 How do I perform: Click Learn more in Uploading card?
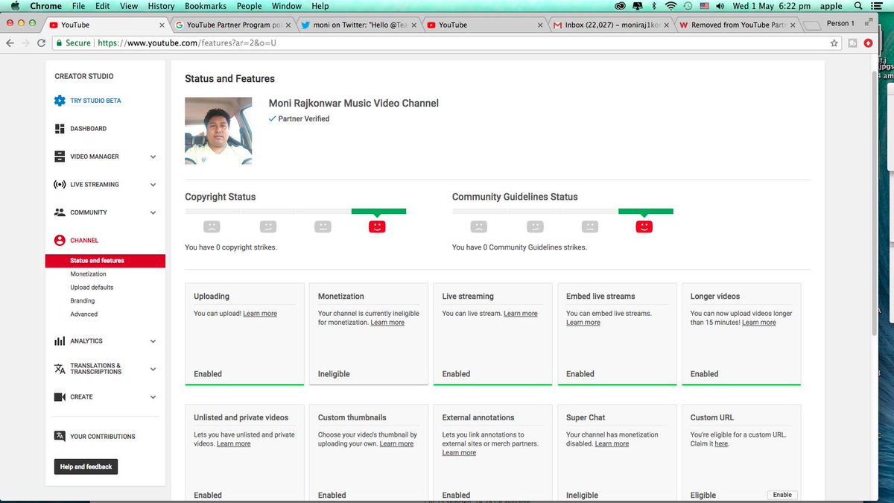pyautogui.click(x=260, y=314)
